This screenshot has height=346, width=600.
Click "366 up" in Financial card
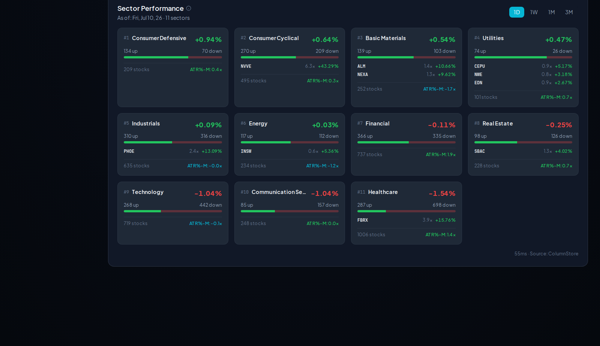click(x=365, y=136)
